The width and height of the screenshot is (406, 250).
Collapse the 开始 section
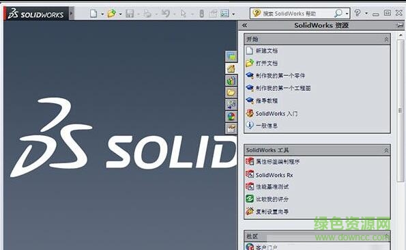[386, 40]
